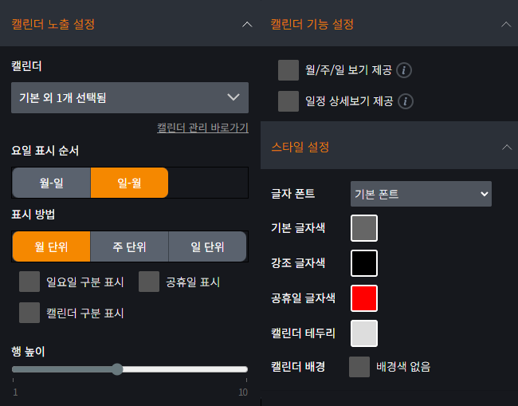Click the 공휴일 글자색 red swatch

(x=364, y=298)
